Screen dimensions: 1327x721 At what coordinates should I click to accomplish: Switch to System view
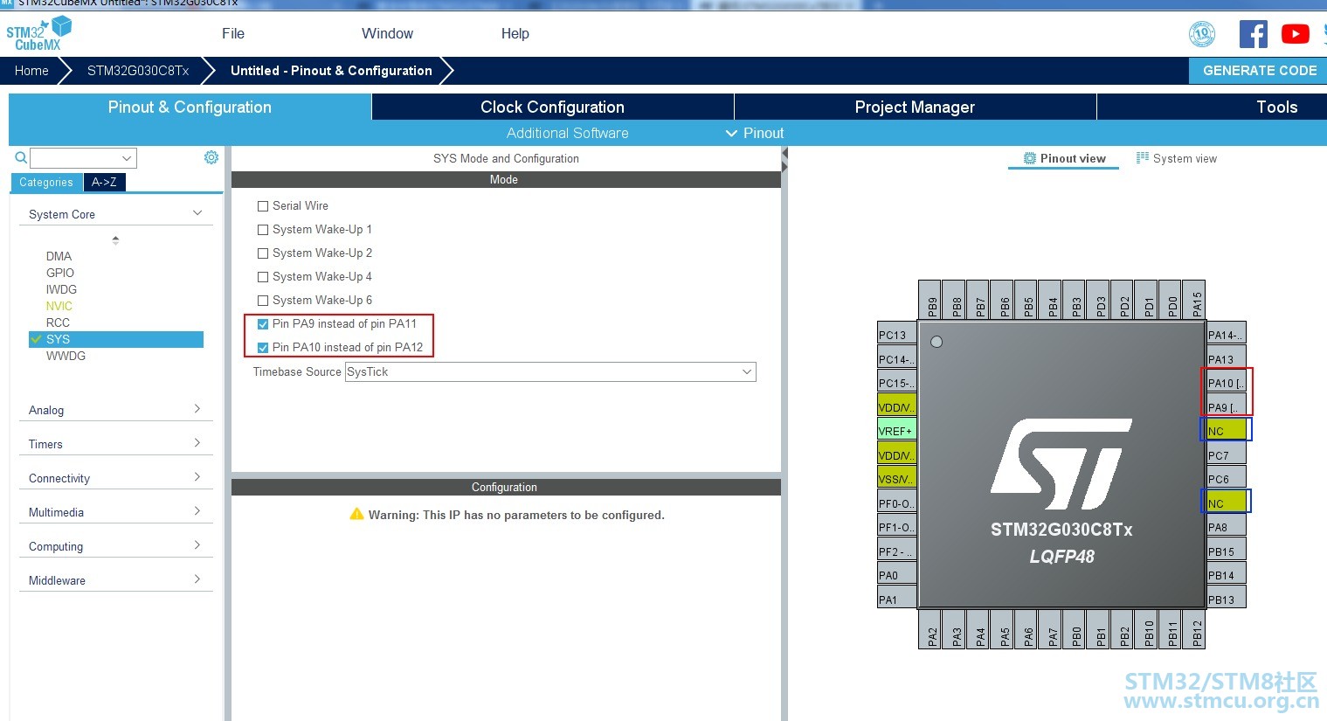1177,158
